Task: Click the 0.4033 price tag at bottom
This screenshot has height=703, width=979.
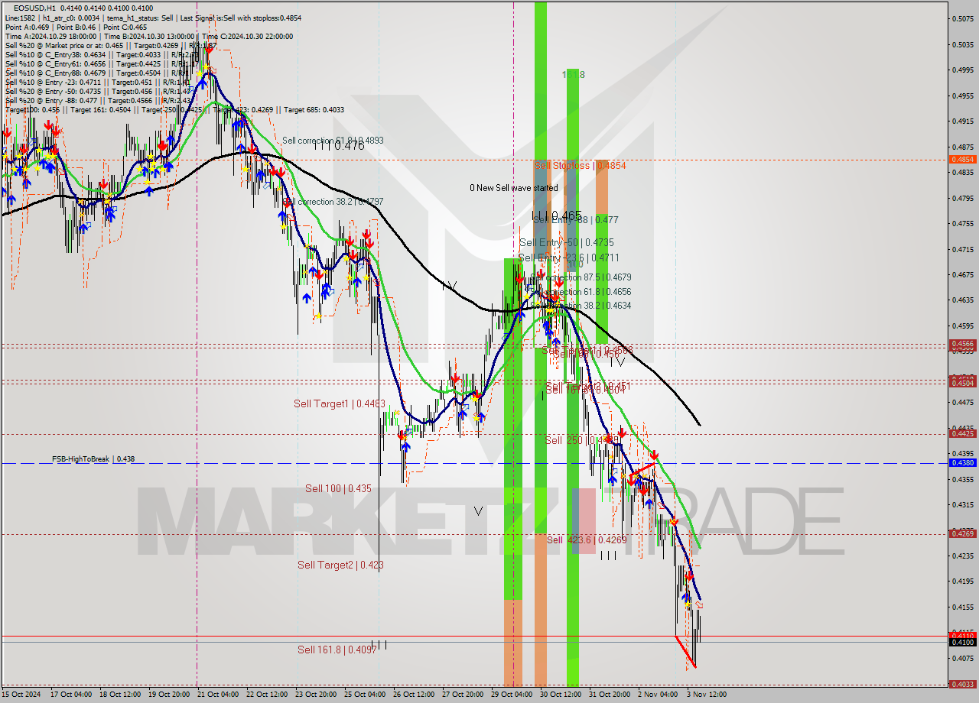Action: coord(962,684)
